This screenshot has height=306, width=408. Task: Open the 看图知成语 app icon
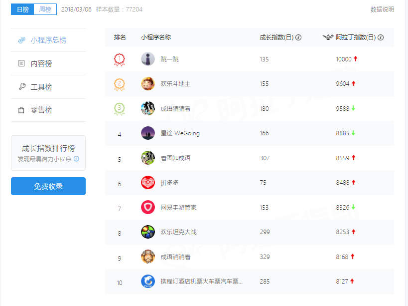click(148, 158)
